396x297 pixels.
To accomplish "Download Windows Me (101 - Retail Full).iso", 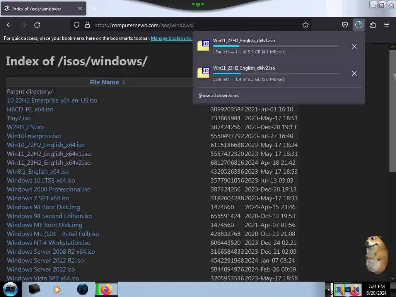I will click(53, 234).
